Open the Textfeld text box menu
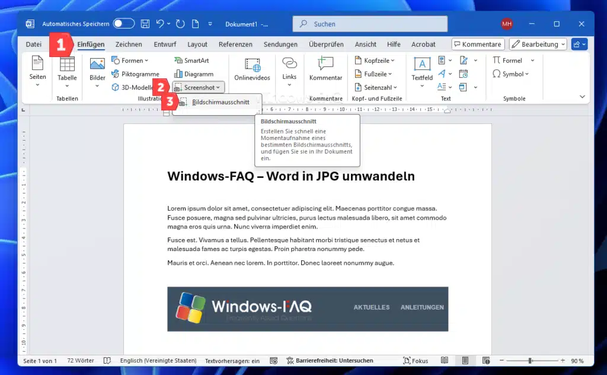This screenshot has width=607, height=375. tap(422, 72)
